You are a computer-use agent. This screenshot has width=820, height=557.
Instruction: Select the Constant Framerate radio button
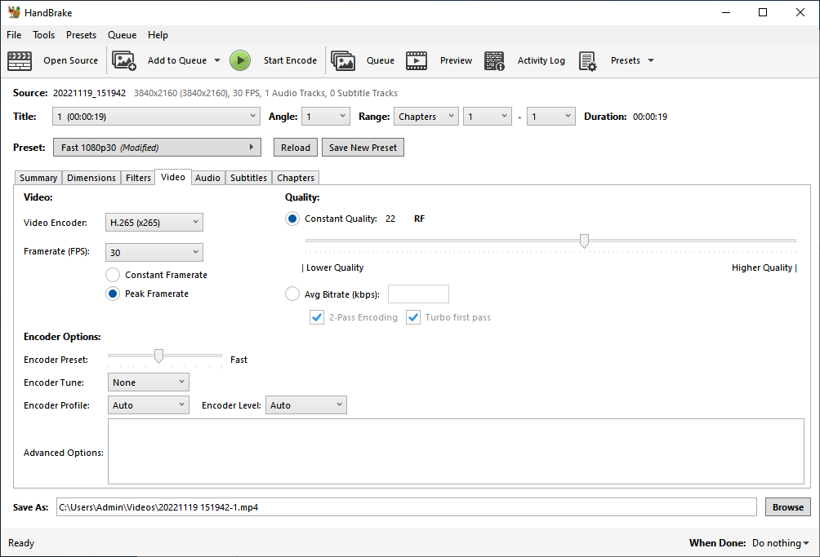(x=114, y=275)
